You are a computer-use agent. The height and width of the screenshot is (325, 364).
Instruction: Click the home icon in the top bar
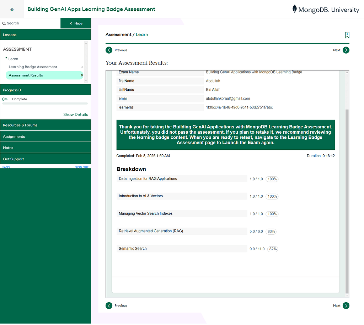[12, 9]
